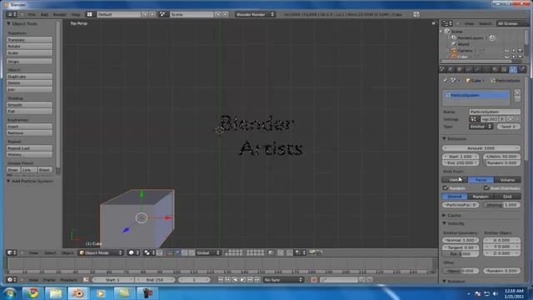Image resolution: width=533 pixels, height=300 pixels.
Task: Click the timeline editor type icon
Action: click(12, 280)
